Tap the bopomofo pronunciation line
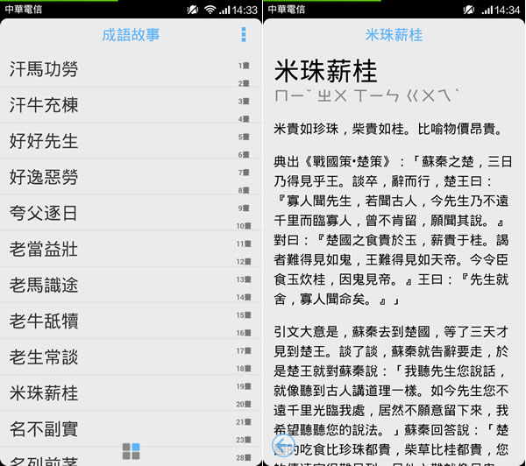Image resolution: width=526 pixels, height=466 pixels. [x=367, y=95]
